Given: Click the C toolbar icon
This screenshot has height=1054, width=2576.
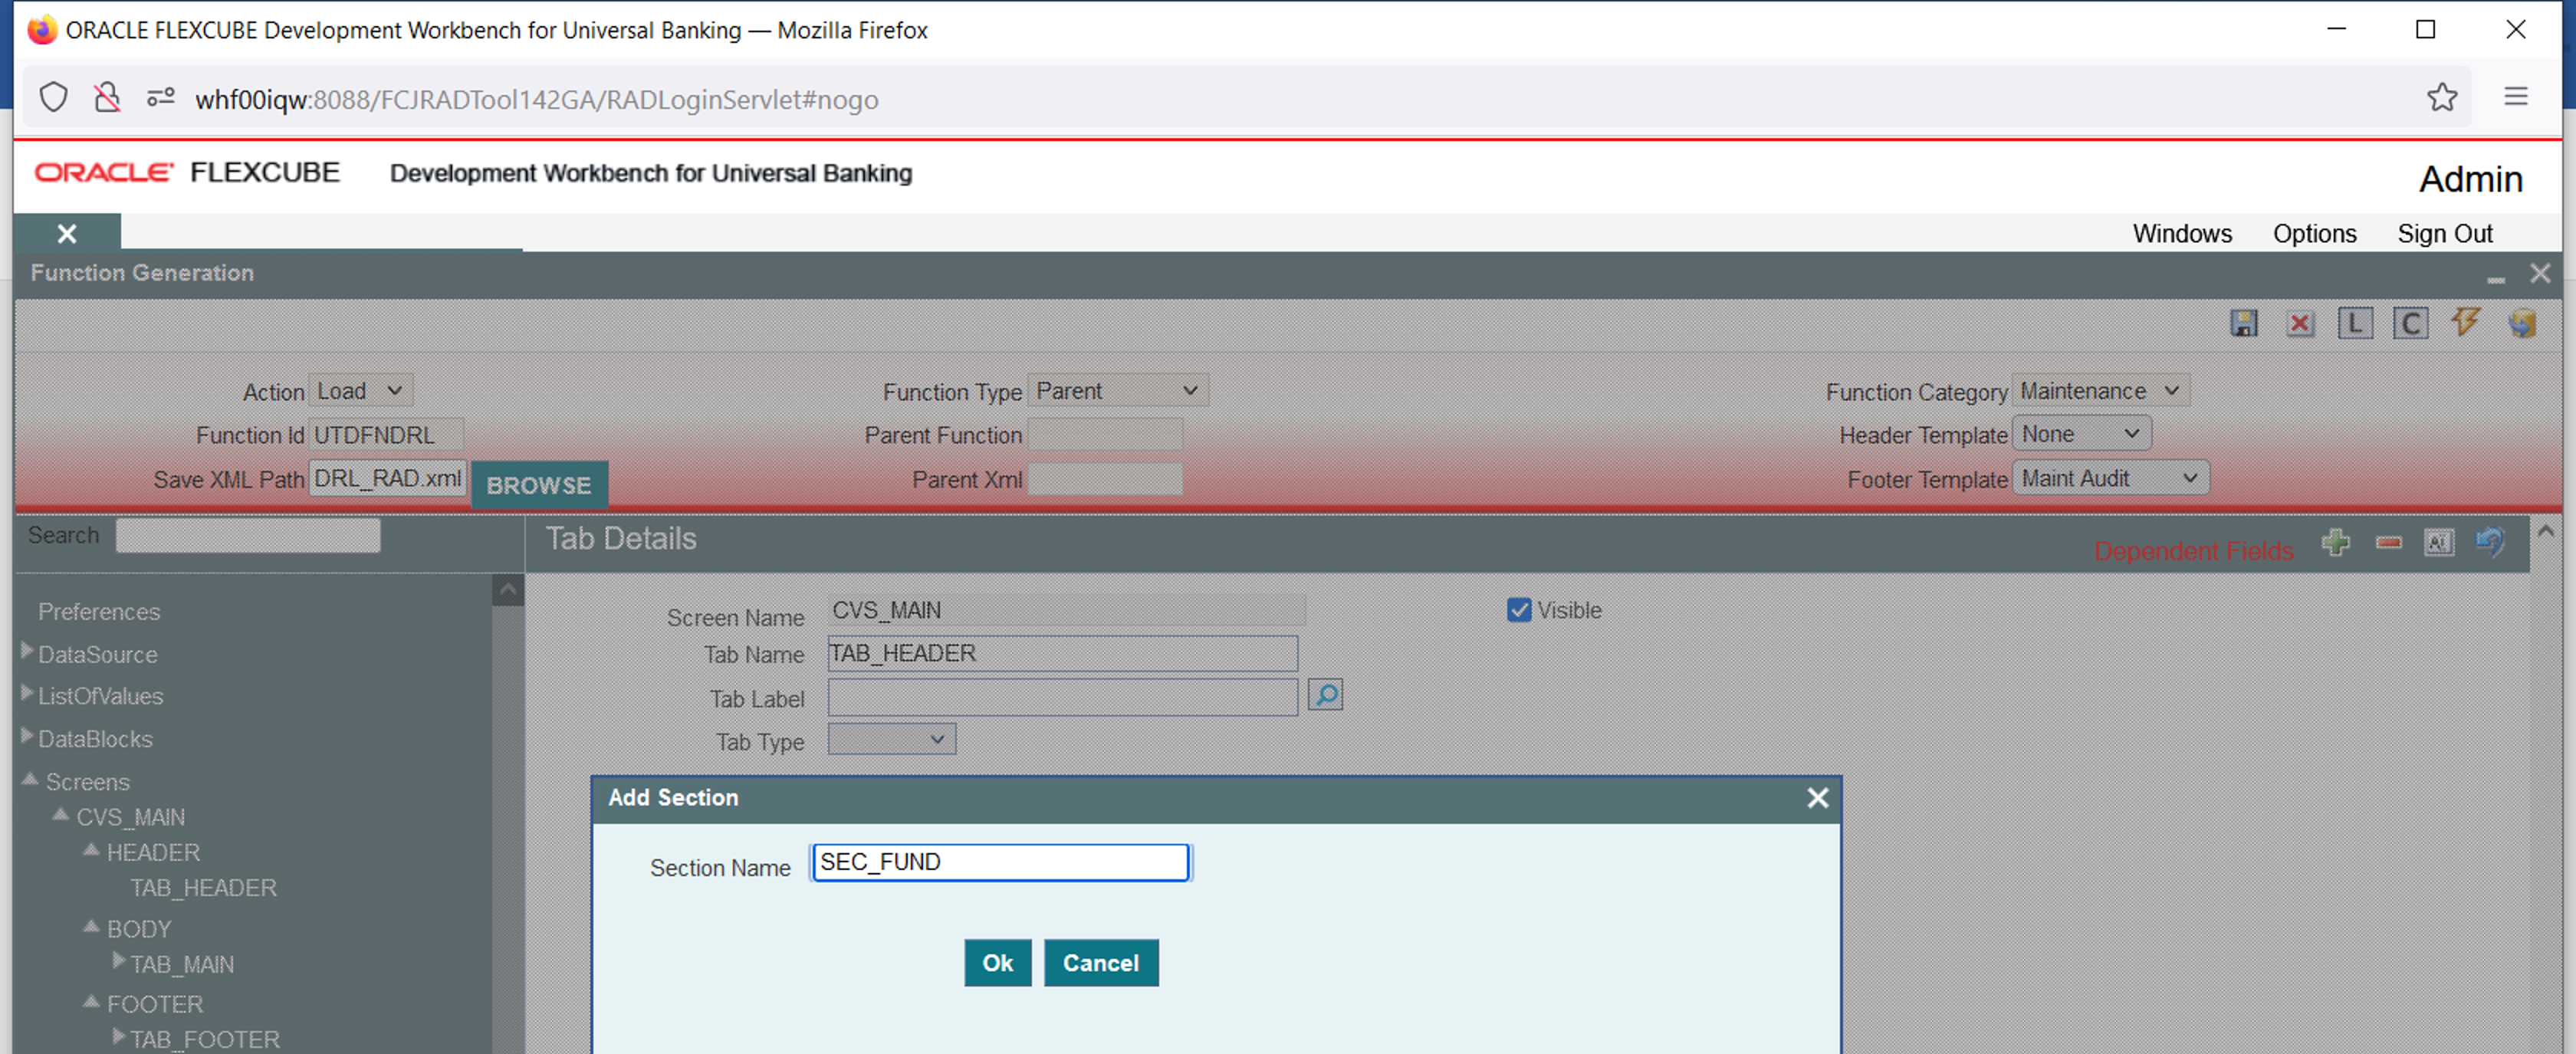Looking at the screenshot, I should click(2410, 323).
